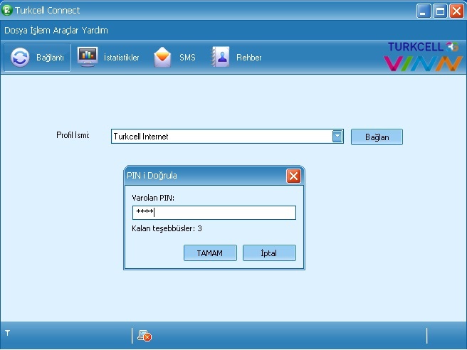Open the İstatistikler statistics monitor icon
Image resolution: width=467 pixels, height=350 pixels.
pyautogui.click(x=88, y=57)
